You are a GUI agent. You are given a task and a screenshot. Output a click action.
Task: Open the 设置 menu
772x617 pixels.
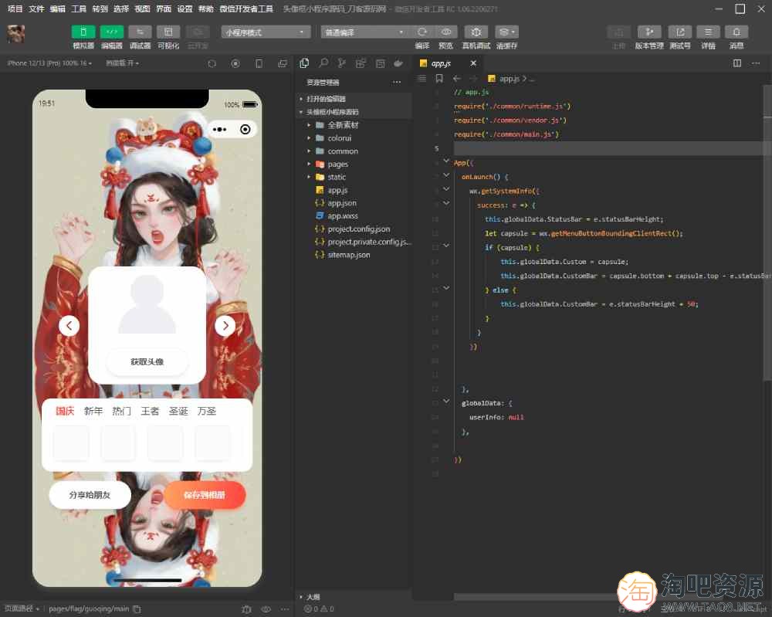click(185, 8)
